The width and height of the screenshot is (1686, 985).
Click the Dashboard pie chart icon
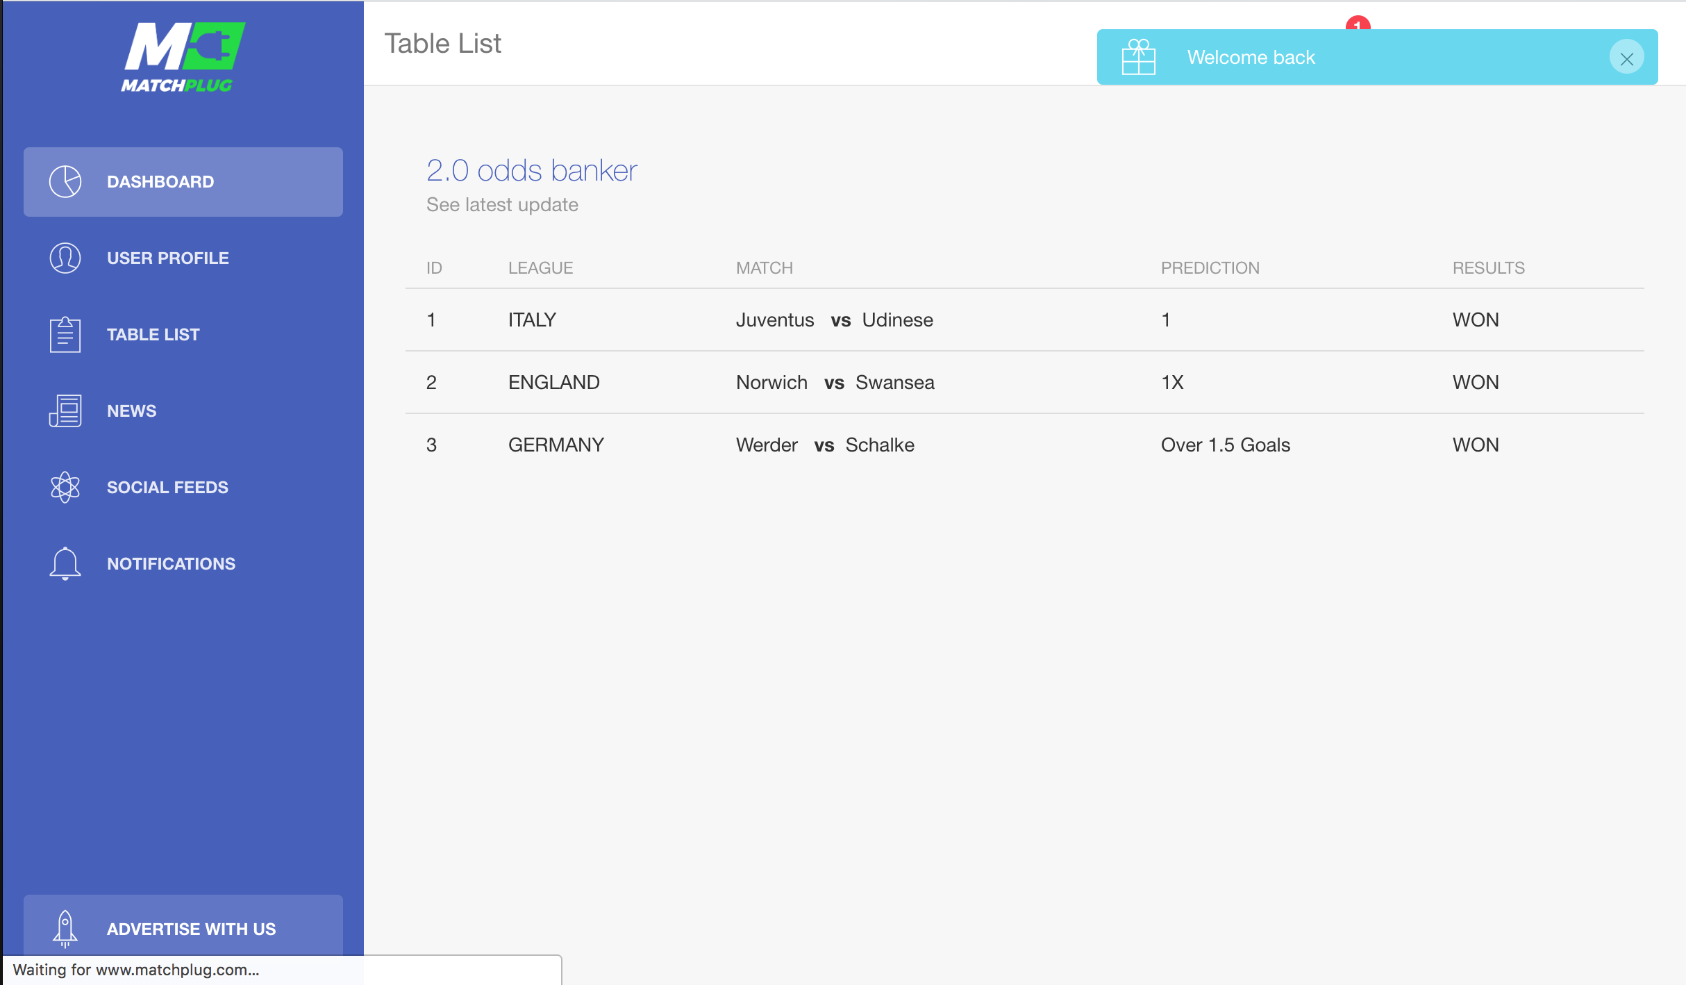click(x=65, y=182)
